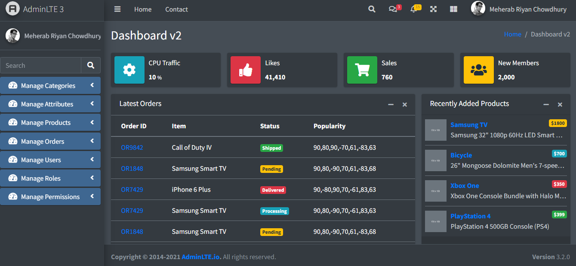Expand Manage Permissions chevron arrow
Screen dimensions: 576x266
pyautogui.click(x=92, y=196)
